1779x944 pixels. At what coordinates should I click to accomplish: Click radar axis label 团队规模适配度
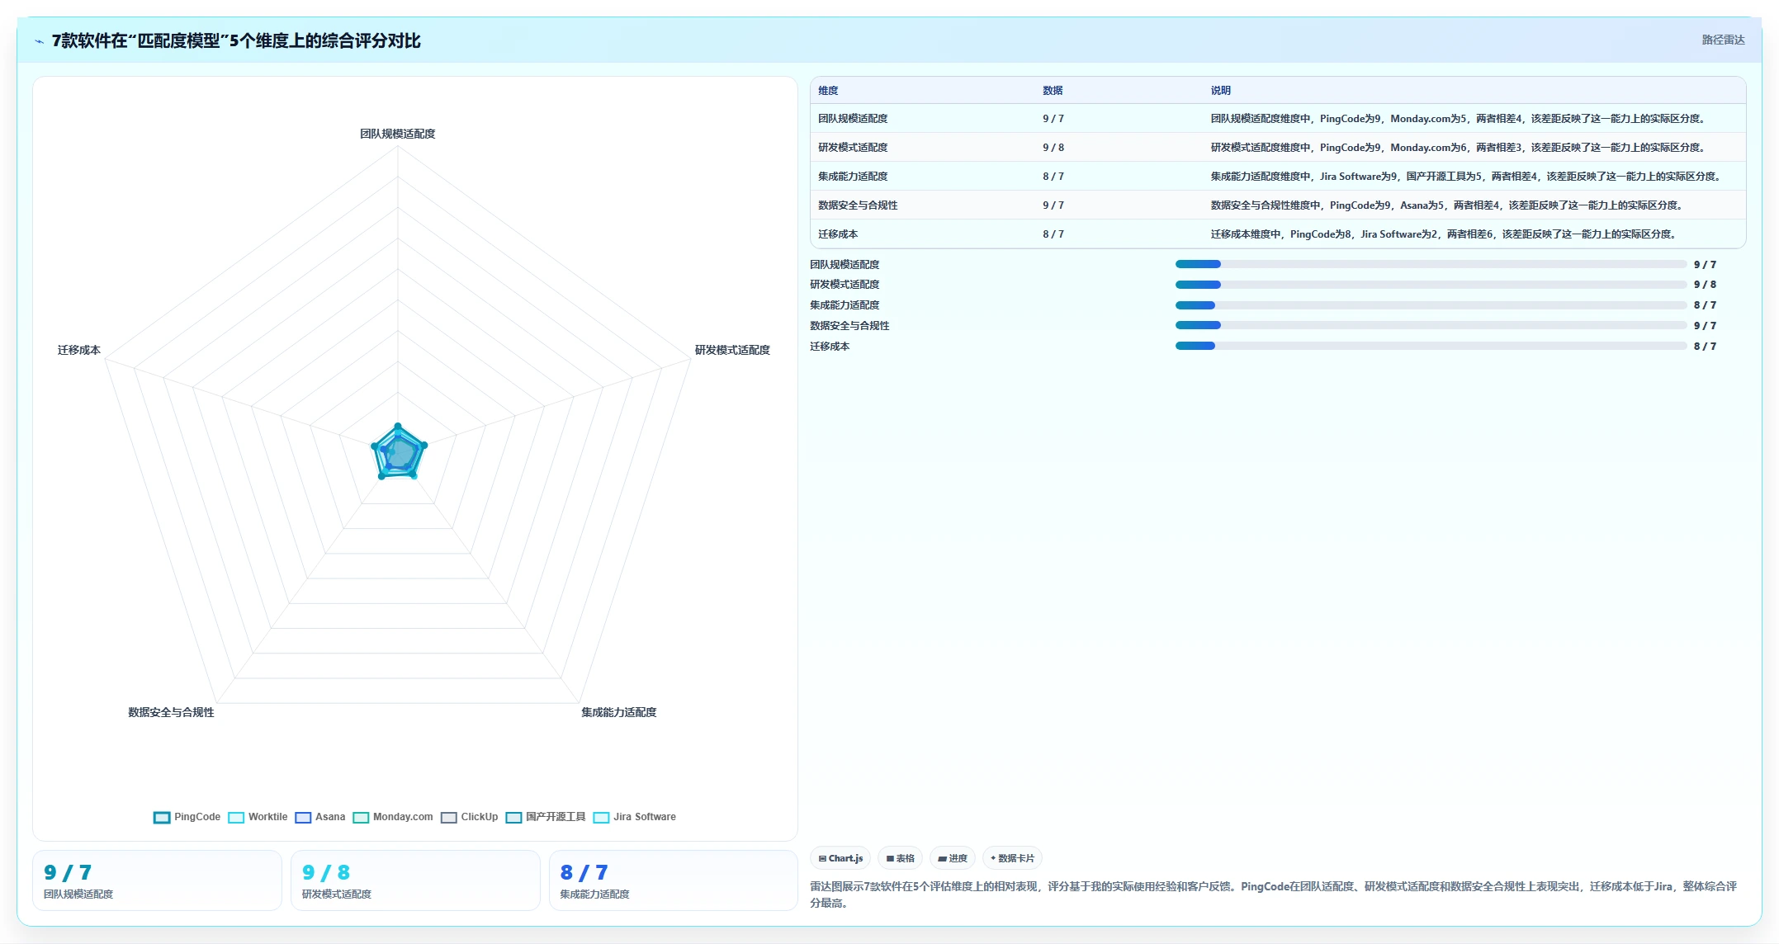coord(397,134)
